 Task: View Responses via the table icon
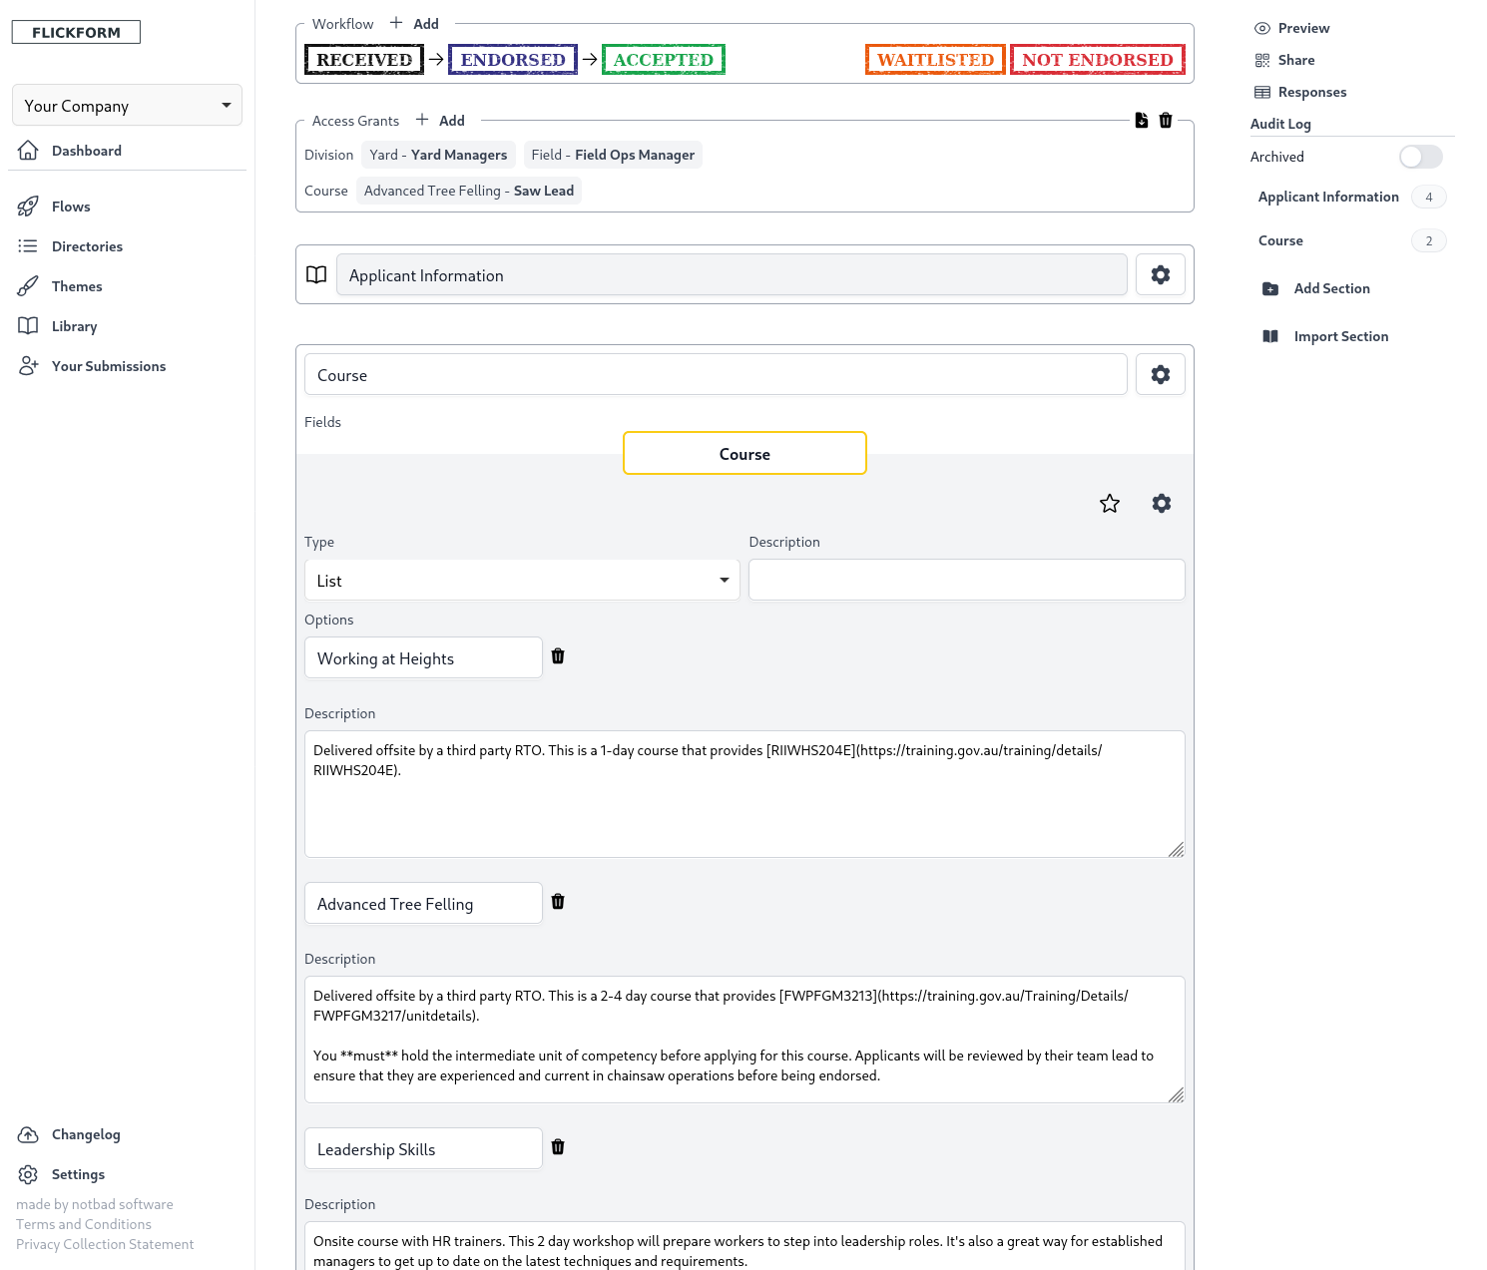(x=1260, y=92)
